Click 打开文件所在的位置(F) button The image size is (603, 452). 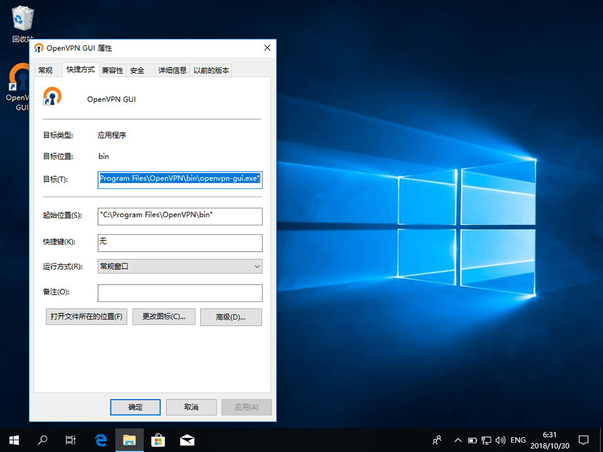tap(87, 316)
